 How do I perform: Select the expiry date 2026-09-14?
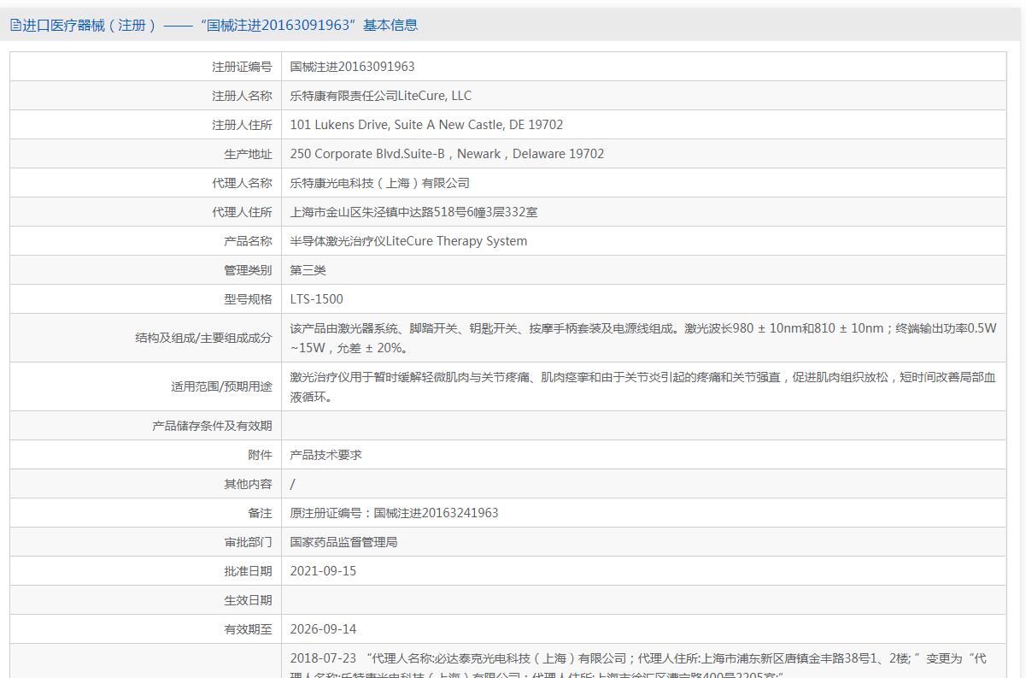point(323,629)
